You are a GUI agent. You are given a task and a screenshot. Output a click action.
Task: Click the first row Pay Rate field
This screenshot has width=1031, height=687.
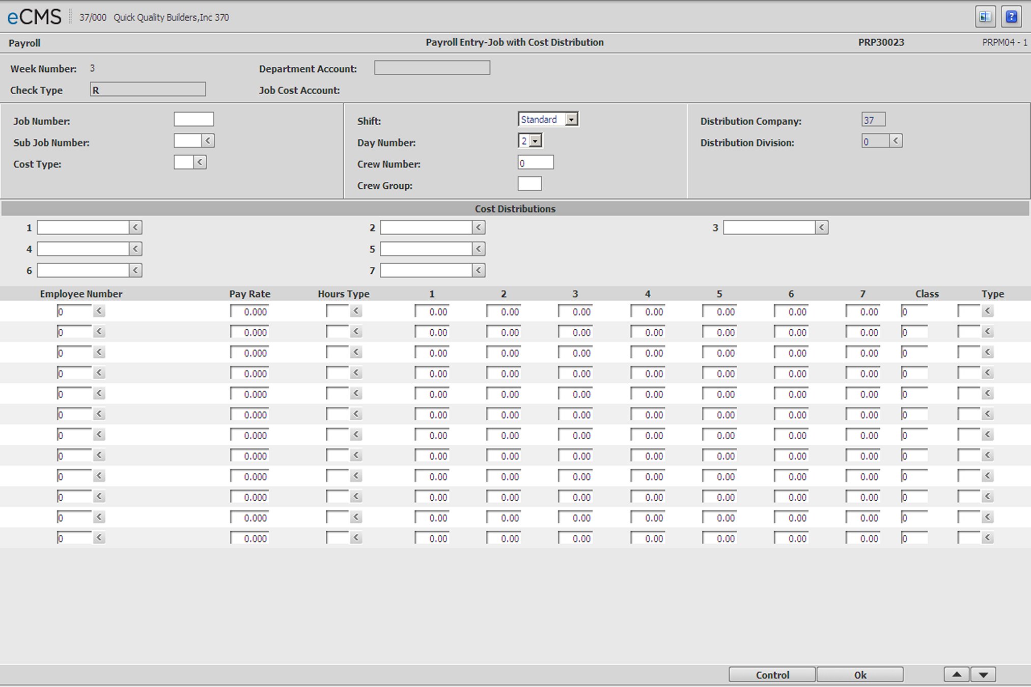tap(249, 311)
